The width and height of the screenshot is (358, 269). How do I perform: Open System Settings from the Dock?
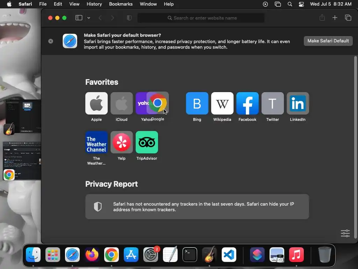pos(151,255)
